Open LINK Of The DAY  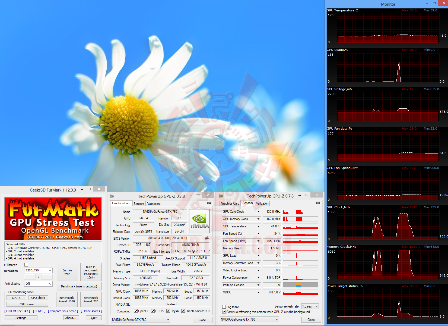(x=17, y=311)
